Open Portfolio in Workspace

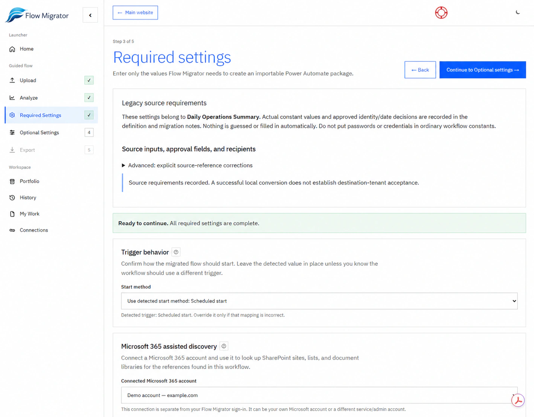[x=51, y=181]
